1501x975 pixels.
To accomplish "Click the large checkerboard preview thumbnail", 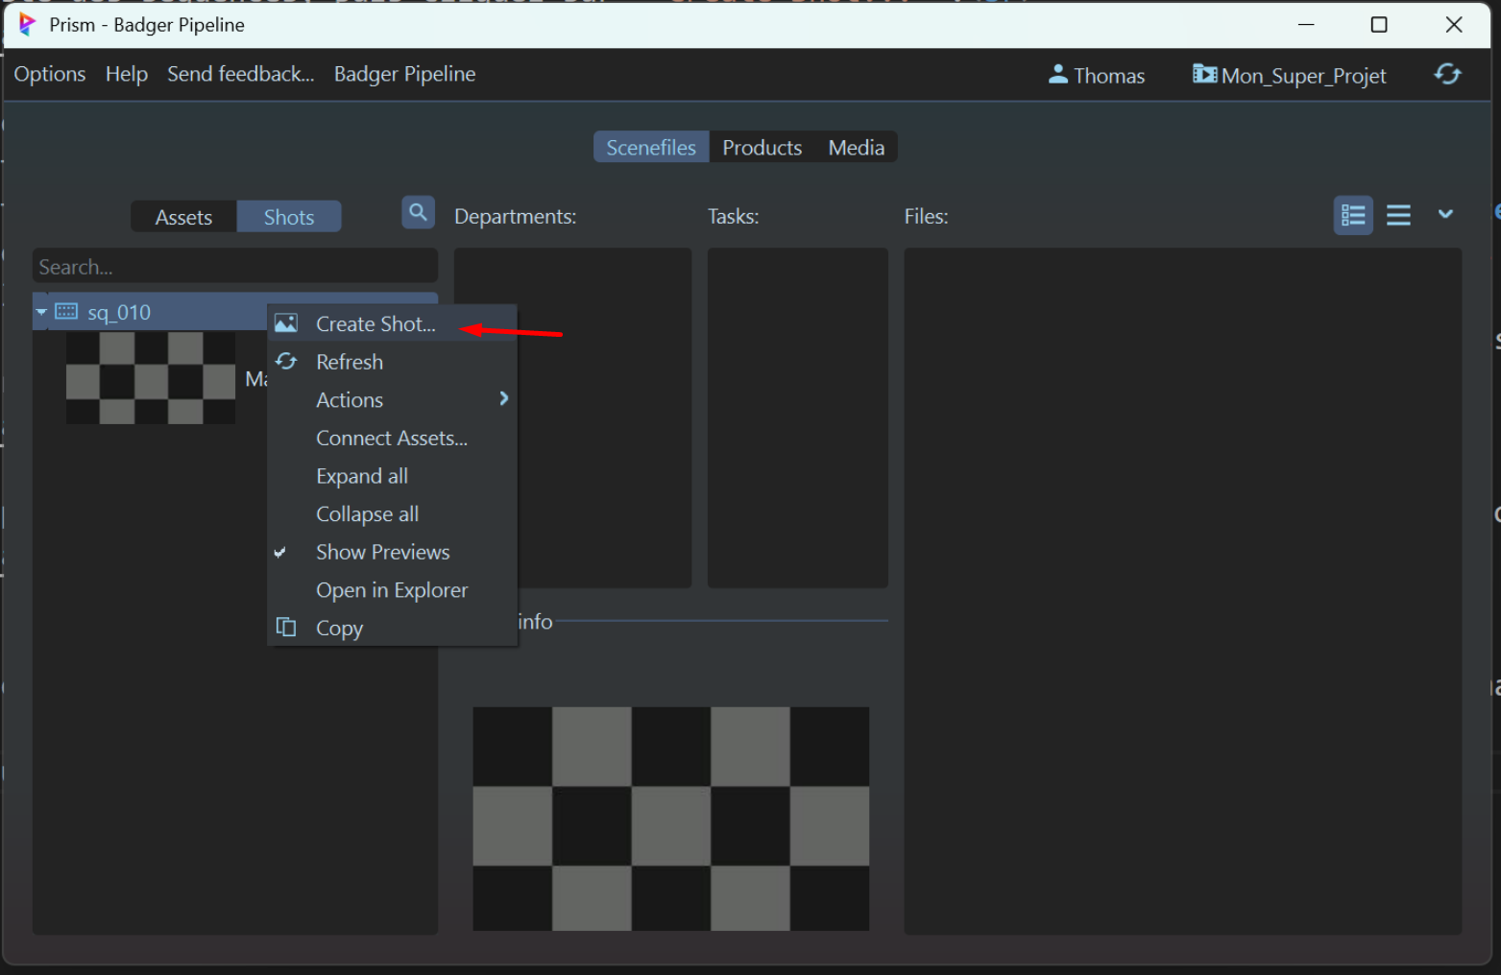I will coord(670,819).
